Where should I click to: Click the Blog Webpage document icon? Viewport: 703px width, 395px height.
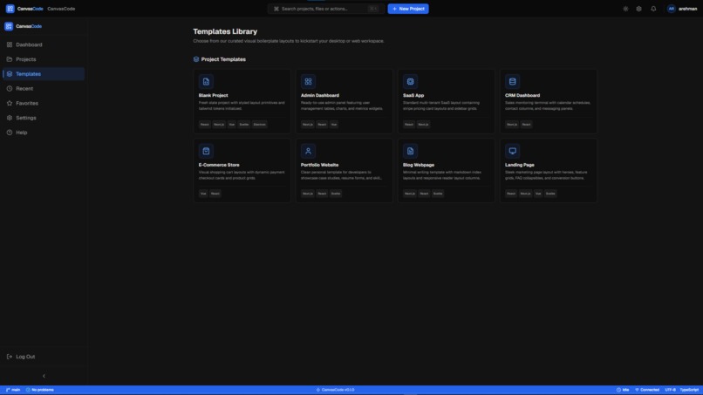tap(410, 151)
